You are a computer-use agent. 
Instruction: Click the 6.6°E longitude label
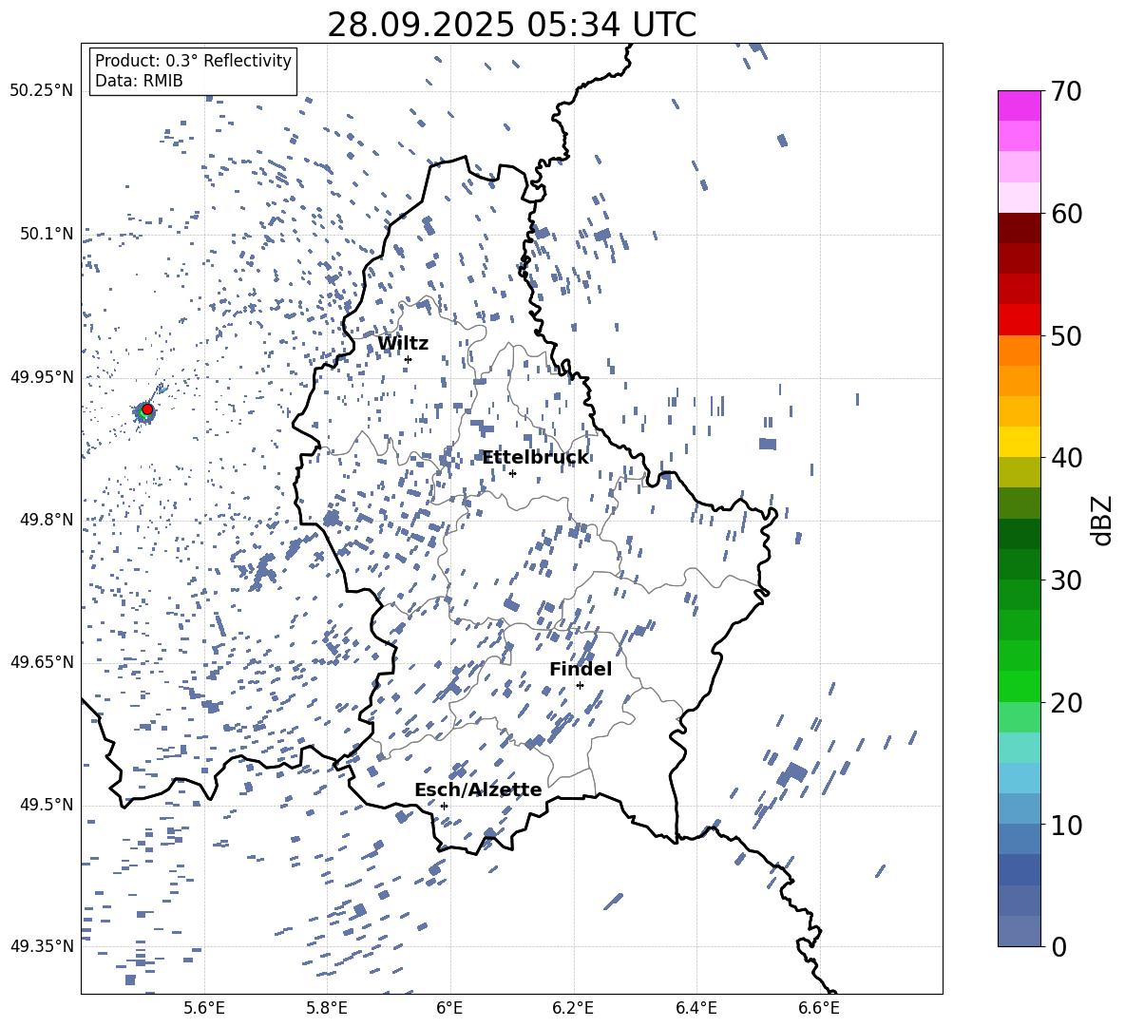tap(819, 1008)
